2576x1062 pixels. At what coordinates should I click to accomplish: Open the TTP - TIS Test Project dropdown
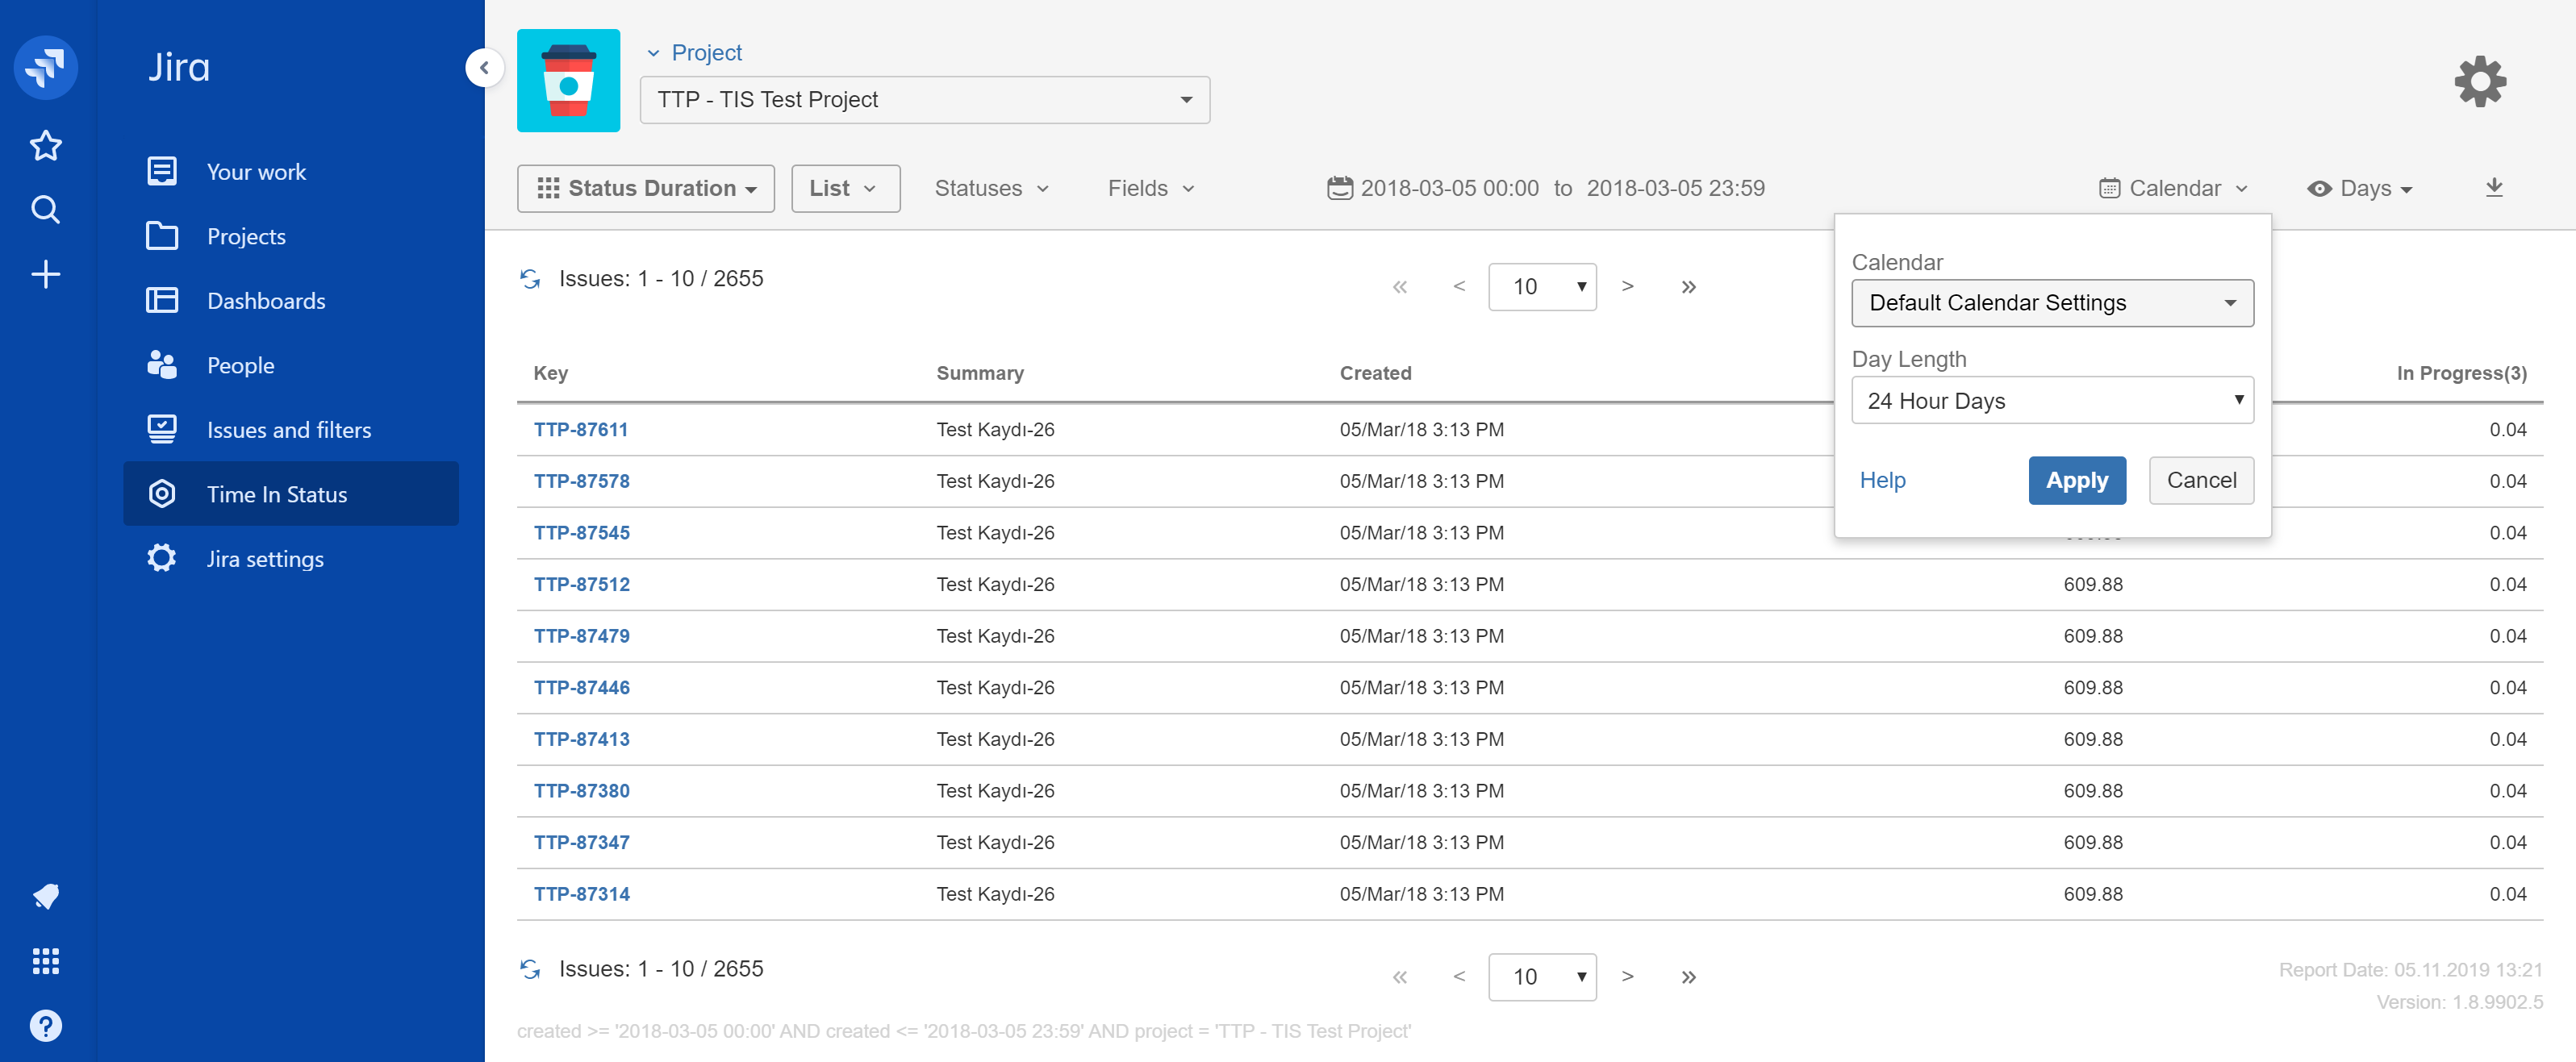pyautogui.click(x=924, y=100)
